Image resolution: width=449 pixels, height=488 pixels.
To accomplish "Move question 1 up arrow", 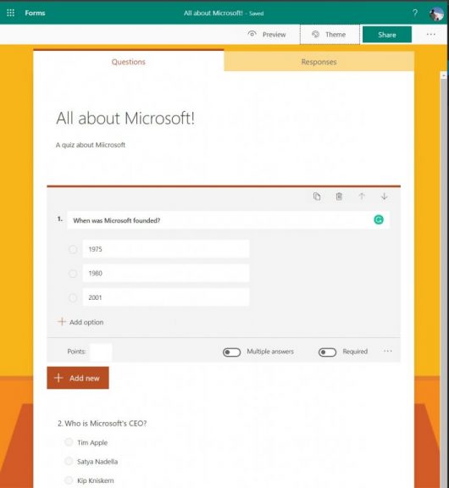I will pos(362,197).
